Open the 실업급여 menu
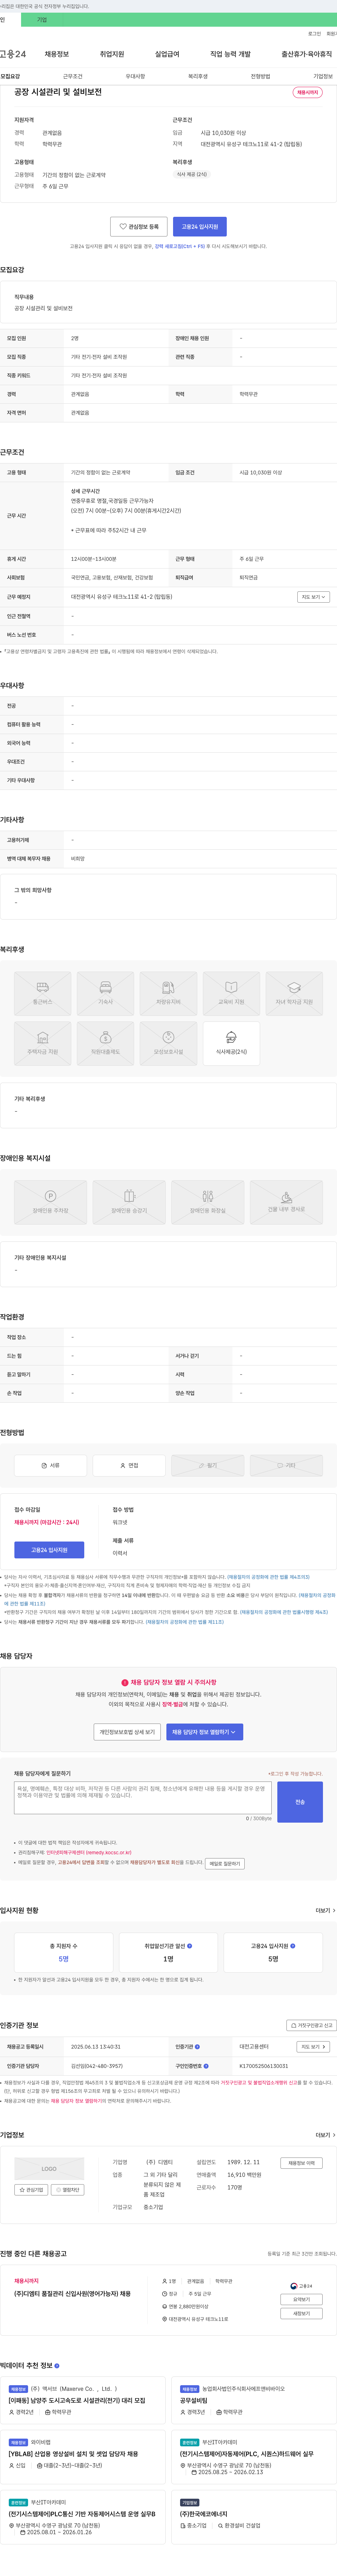Image resolution: width=337 pixels, height=2576 pixels. pyautogui.click(x=167, y=54)
